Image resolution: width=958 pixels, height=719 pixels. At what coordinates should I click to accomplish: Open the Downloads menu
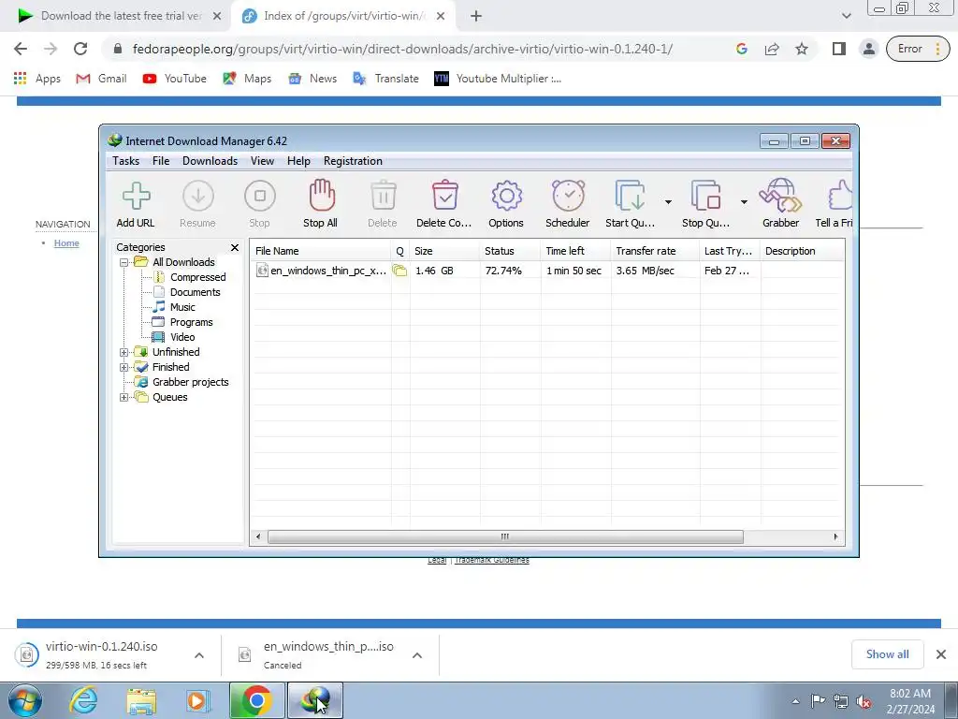click(x=210, y=161)
